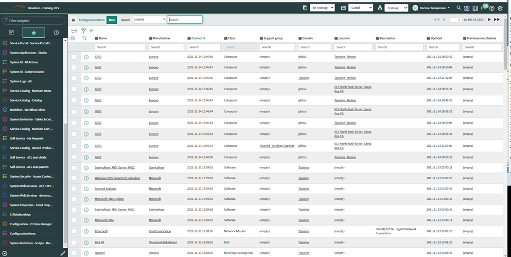Open the system settings gear in header
The image size is (511, 257).
point(500,8)
